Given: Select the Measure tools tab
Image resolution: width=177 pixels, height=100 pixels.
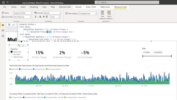Looking at the screenshot, I should (x=121, y=7).
